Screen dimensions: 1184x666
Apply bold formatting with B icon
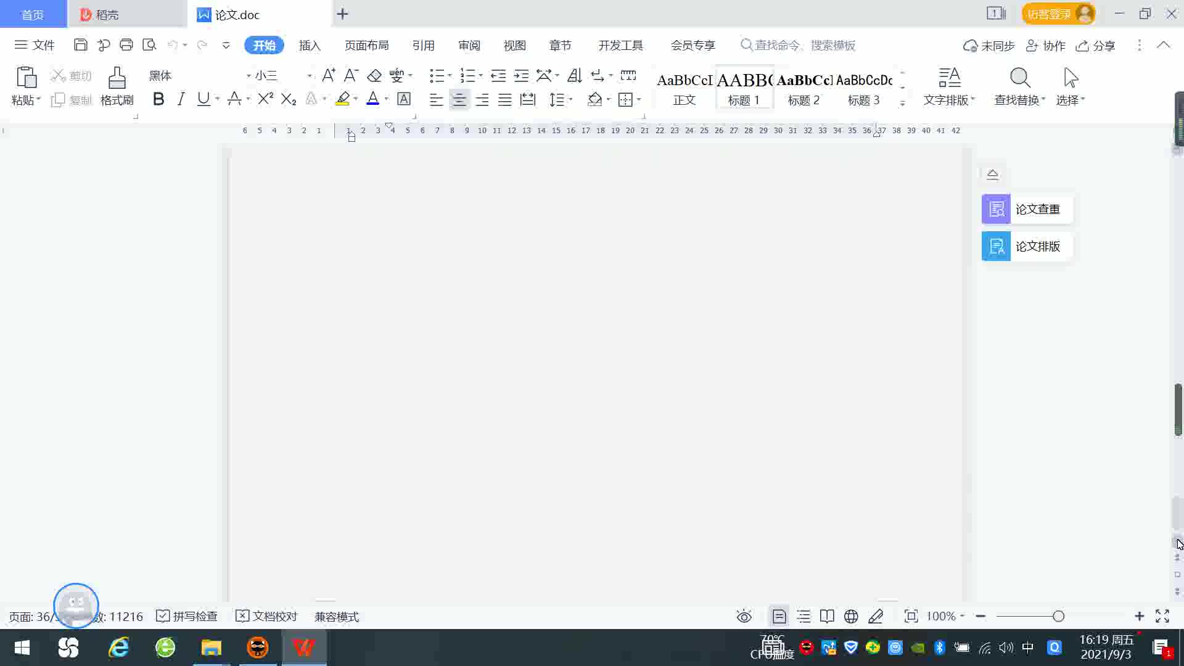click(158, 99)
